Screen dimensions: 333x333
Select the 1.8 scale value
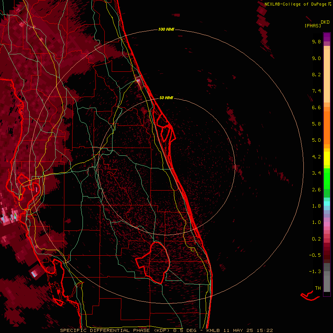tap(316, 206)
